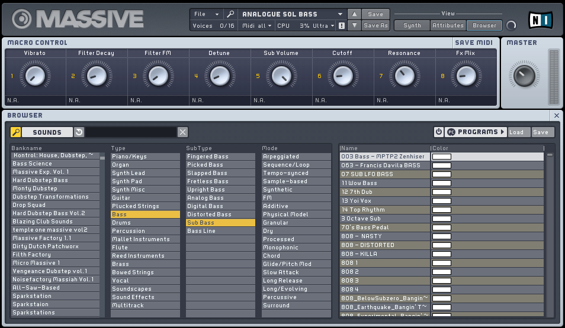Click the magnifier icon beside File menu
The height and width of the screenshot is (328, 565).
pyautogui.click(x=230, y=14)
